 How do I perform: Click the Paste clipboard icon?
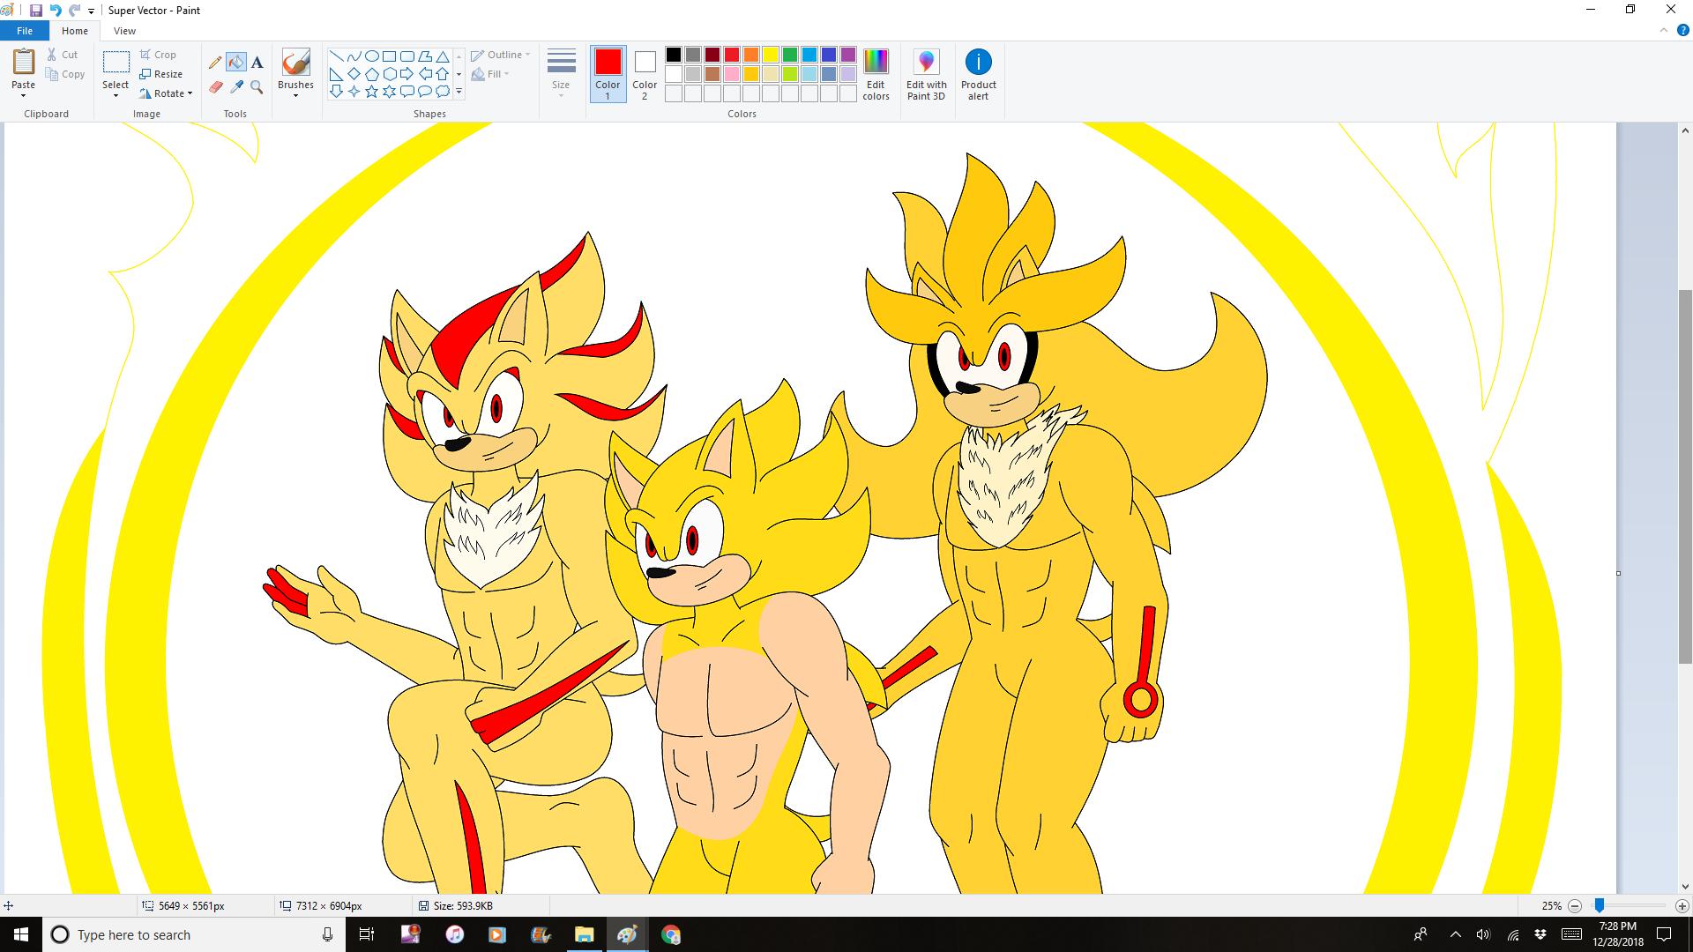coord(24,62)
